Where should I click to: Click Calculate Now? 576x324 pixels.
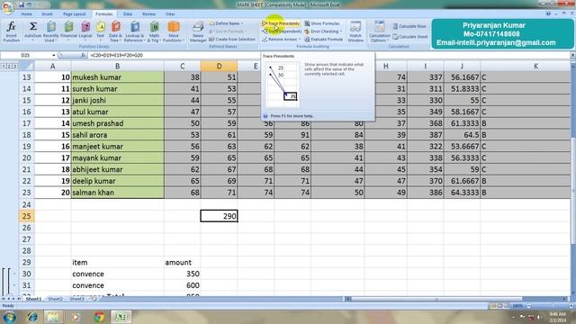[409, 26]
